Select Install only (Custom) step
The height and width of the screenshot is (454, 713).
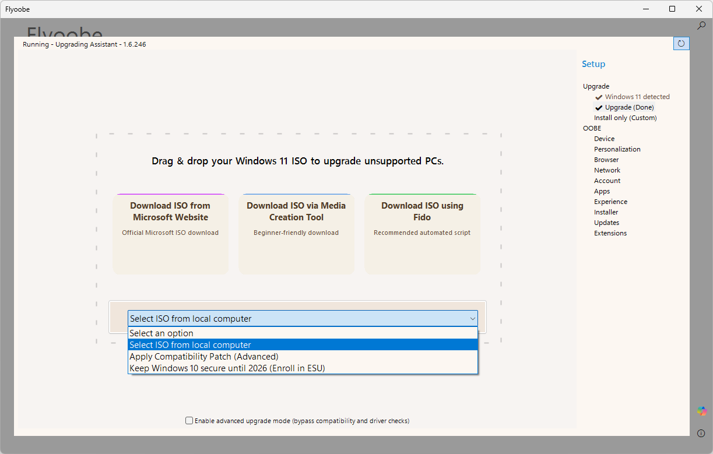pyautogui.click(x=625, y=118)
